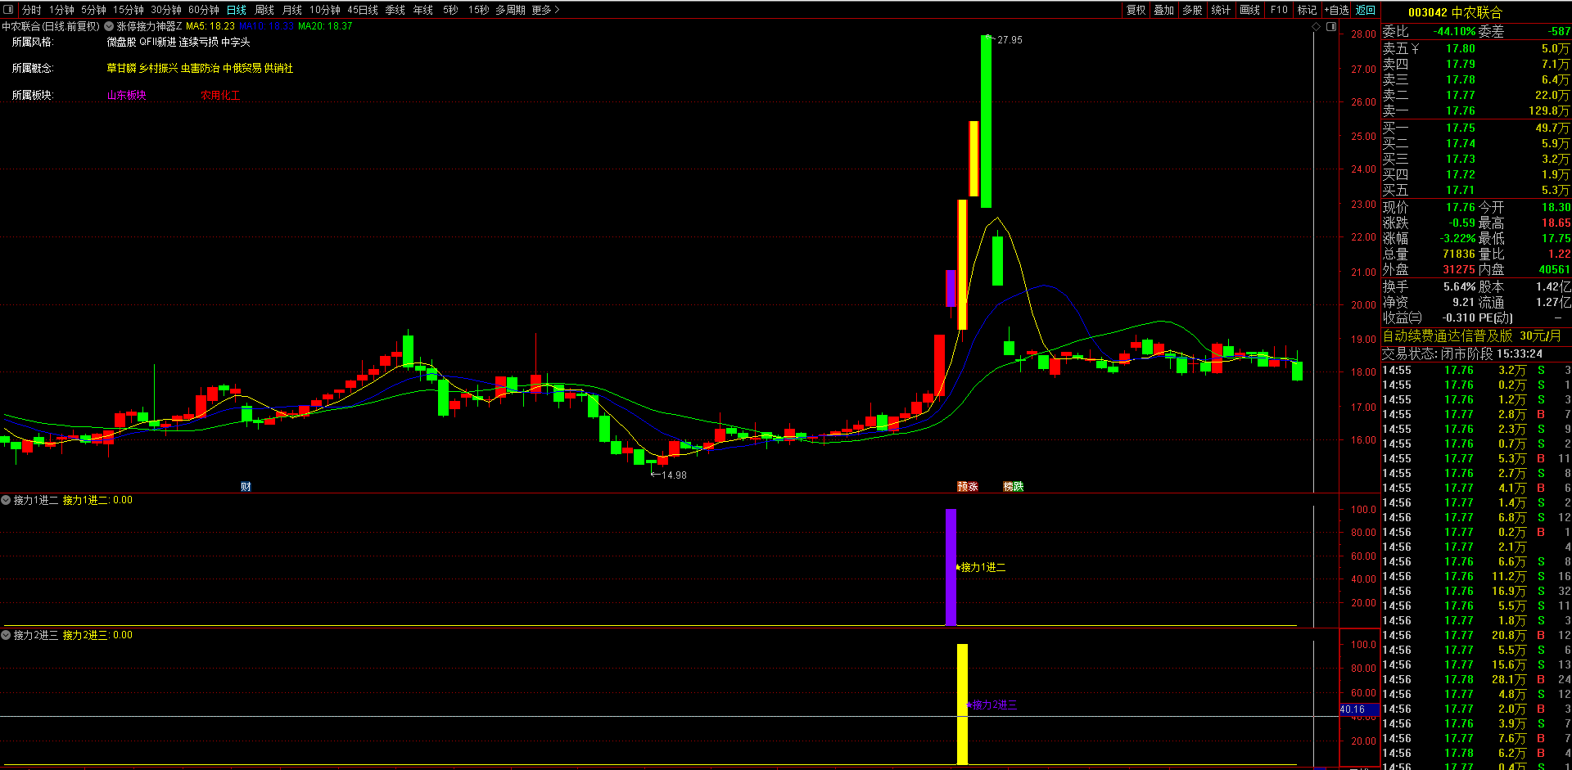Switch to the 月线 monthly tab

click(292, 10)
